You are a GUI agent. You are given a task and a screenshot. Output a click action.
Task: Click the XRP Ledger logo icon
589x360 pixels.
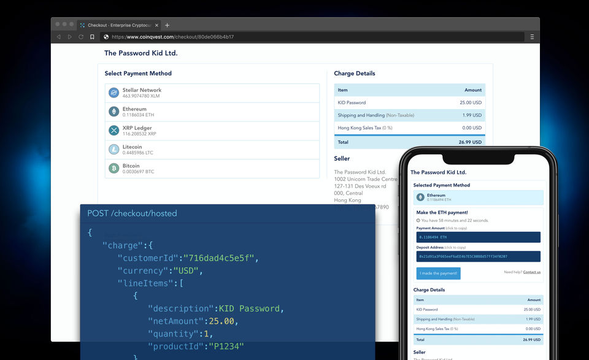point(114,130)
